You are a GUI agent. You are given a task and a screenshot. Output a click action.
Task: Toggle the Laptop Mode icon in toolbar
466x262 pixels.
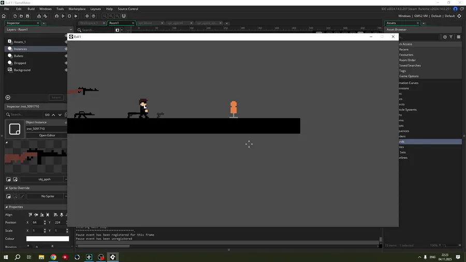(x=124, y=16)
